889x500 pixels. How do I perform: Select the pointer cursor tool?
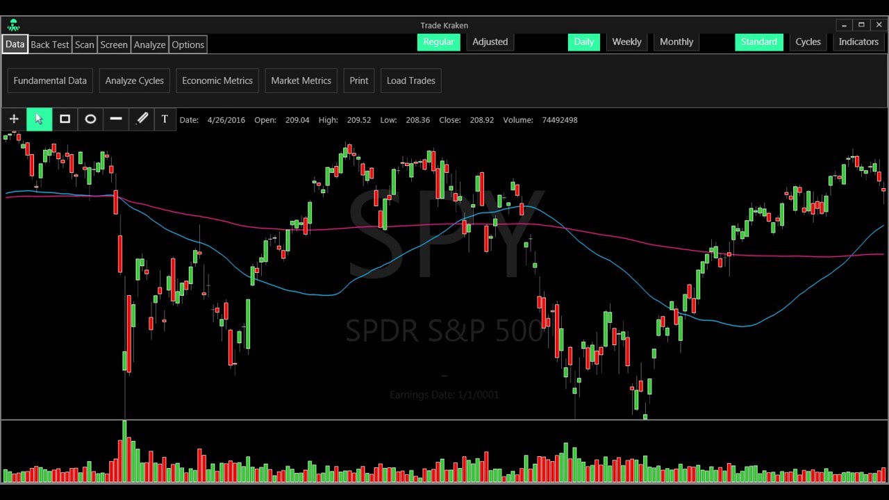tap(39, 119)
